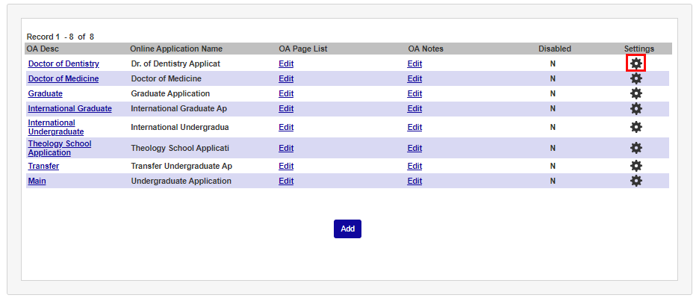Edit OA Notes for International Undergraduate
The image size is (699, 298).
tap(414, 127)
